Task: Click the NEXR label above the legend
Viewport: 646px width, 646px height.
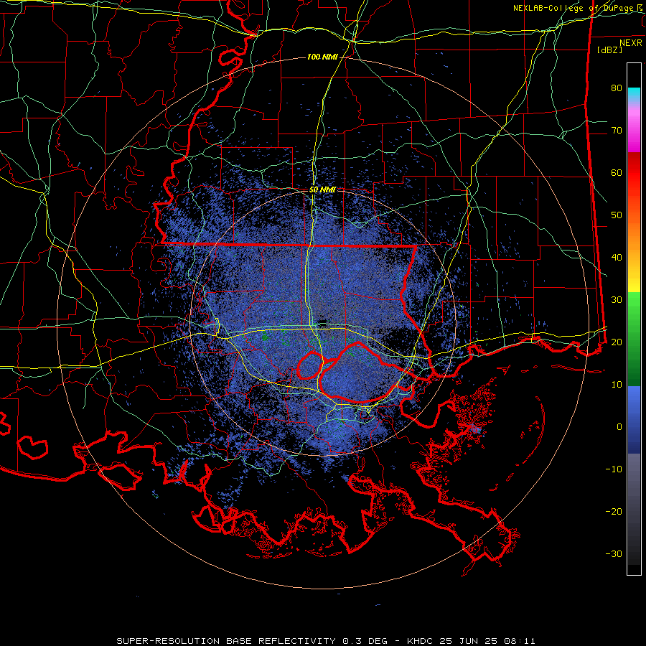Action: coord(631,43)
